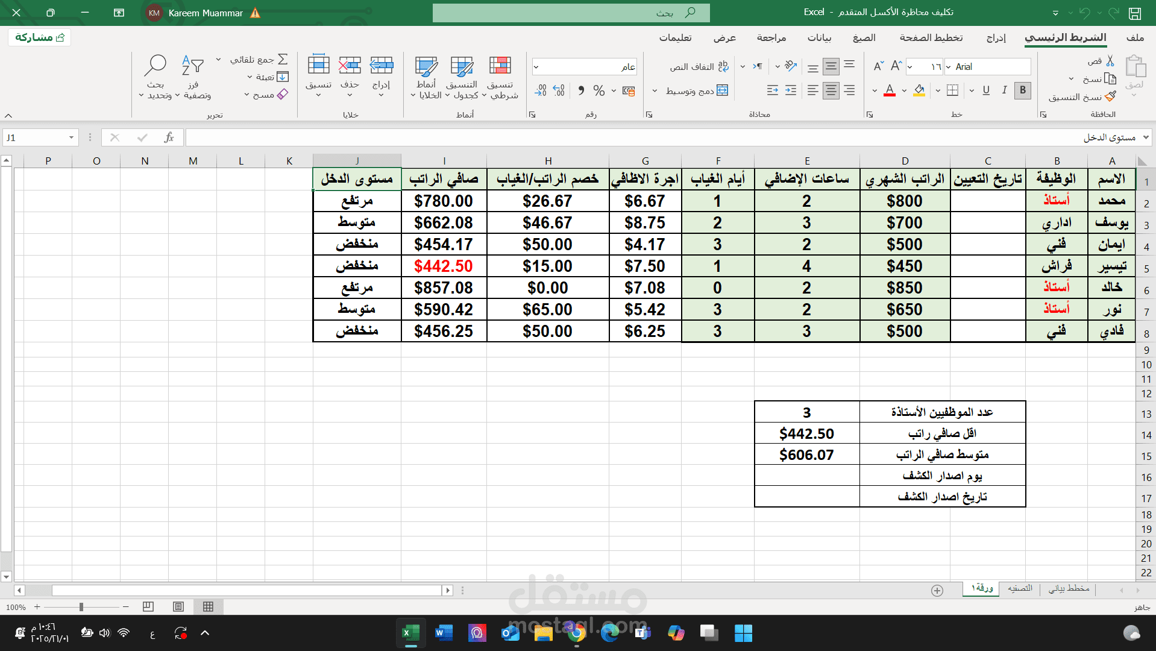The height and width of the screenshot is (651, 1156).
Task: Click the Share button (مشاركة)
Action: 40,37
